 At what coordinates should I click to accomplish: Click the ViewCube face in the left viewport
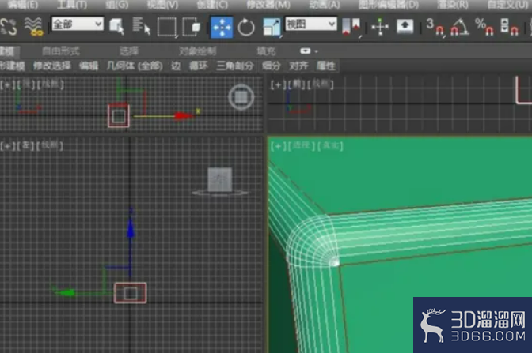coord(220,179)
